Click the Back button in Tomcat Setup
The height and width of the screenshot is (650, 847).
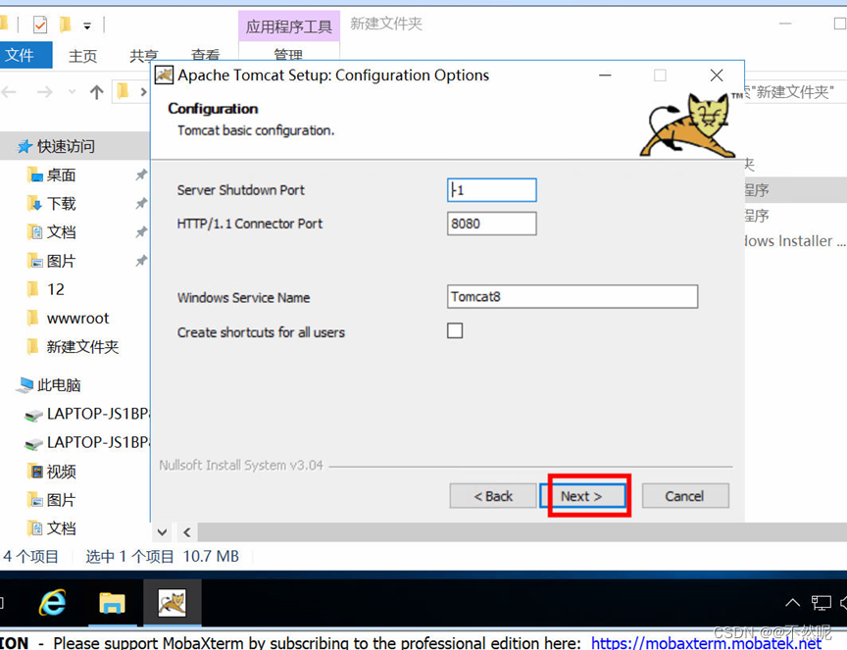493,496
